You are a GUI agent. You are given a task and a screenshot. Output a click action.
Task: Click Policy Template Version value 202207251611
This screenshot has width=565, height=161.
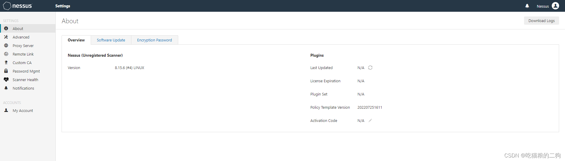(370, 107)
